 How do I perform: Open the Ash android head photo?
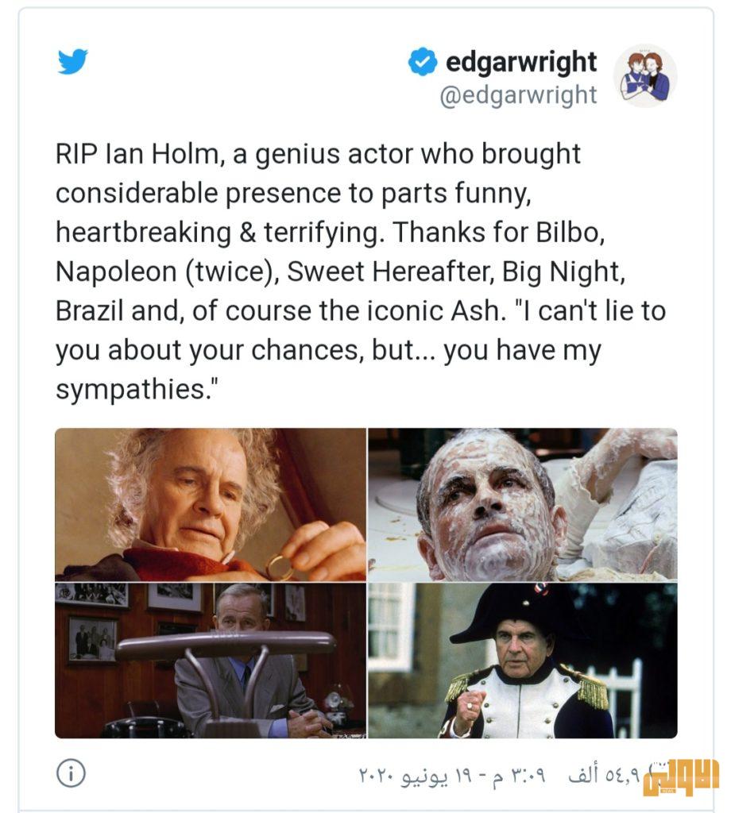(523, 504)
